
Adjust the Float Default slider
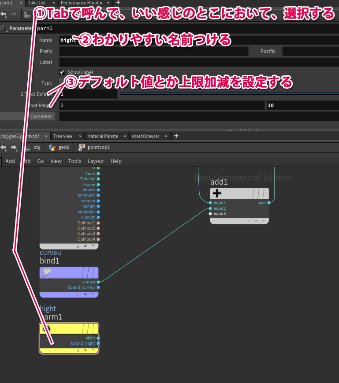pos(229,94)
